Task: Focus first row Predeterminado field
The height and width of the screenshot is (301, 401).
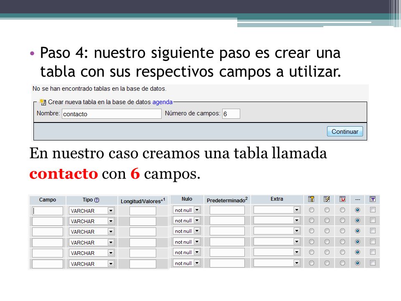Action: pyautogui.click(x=227, y=210)
